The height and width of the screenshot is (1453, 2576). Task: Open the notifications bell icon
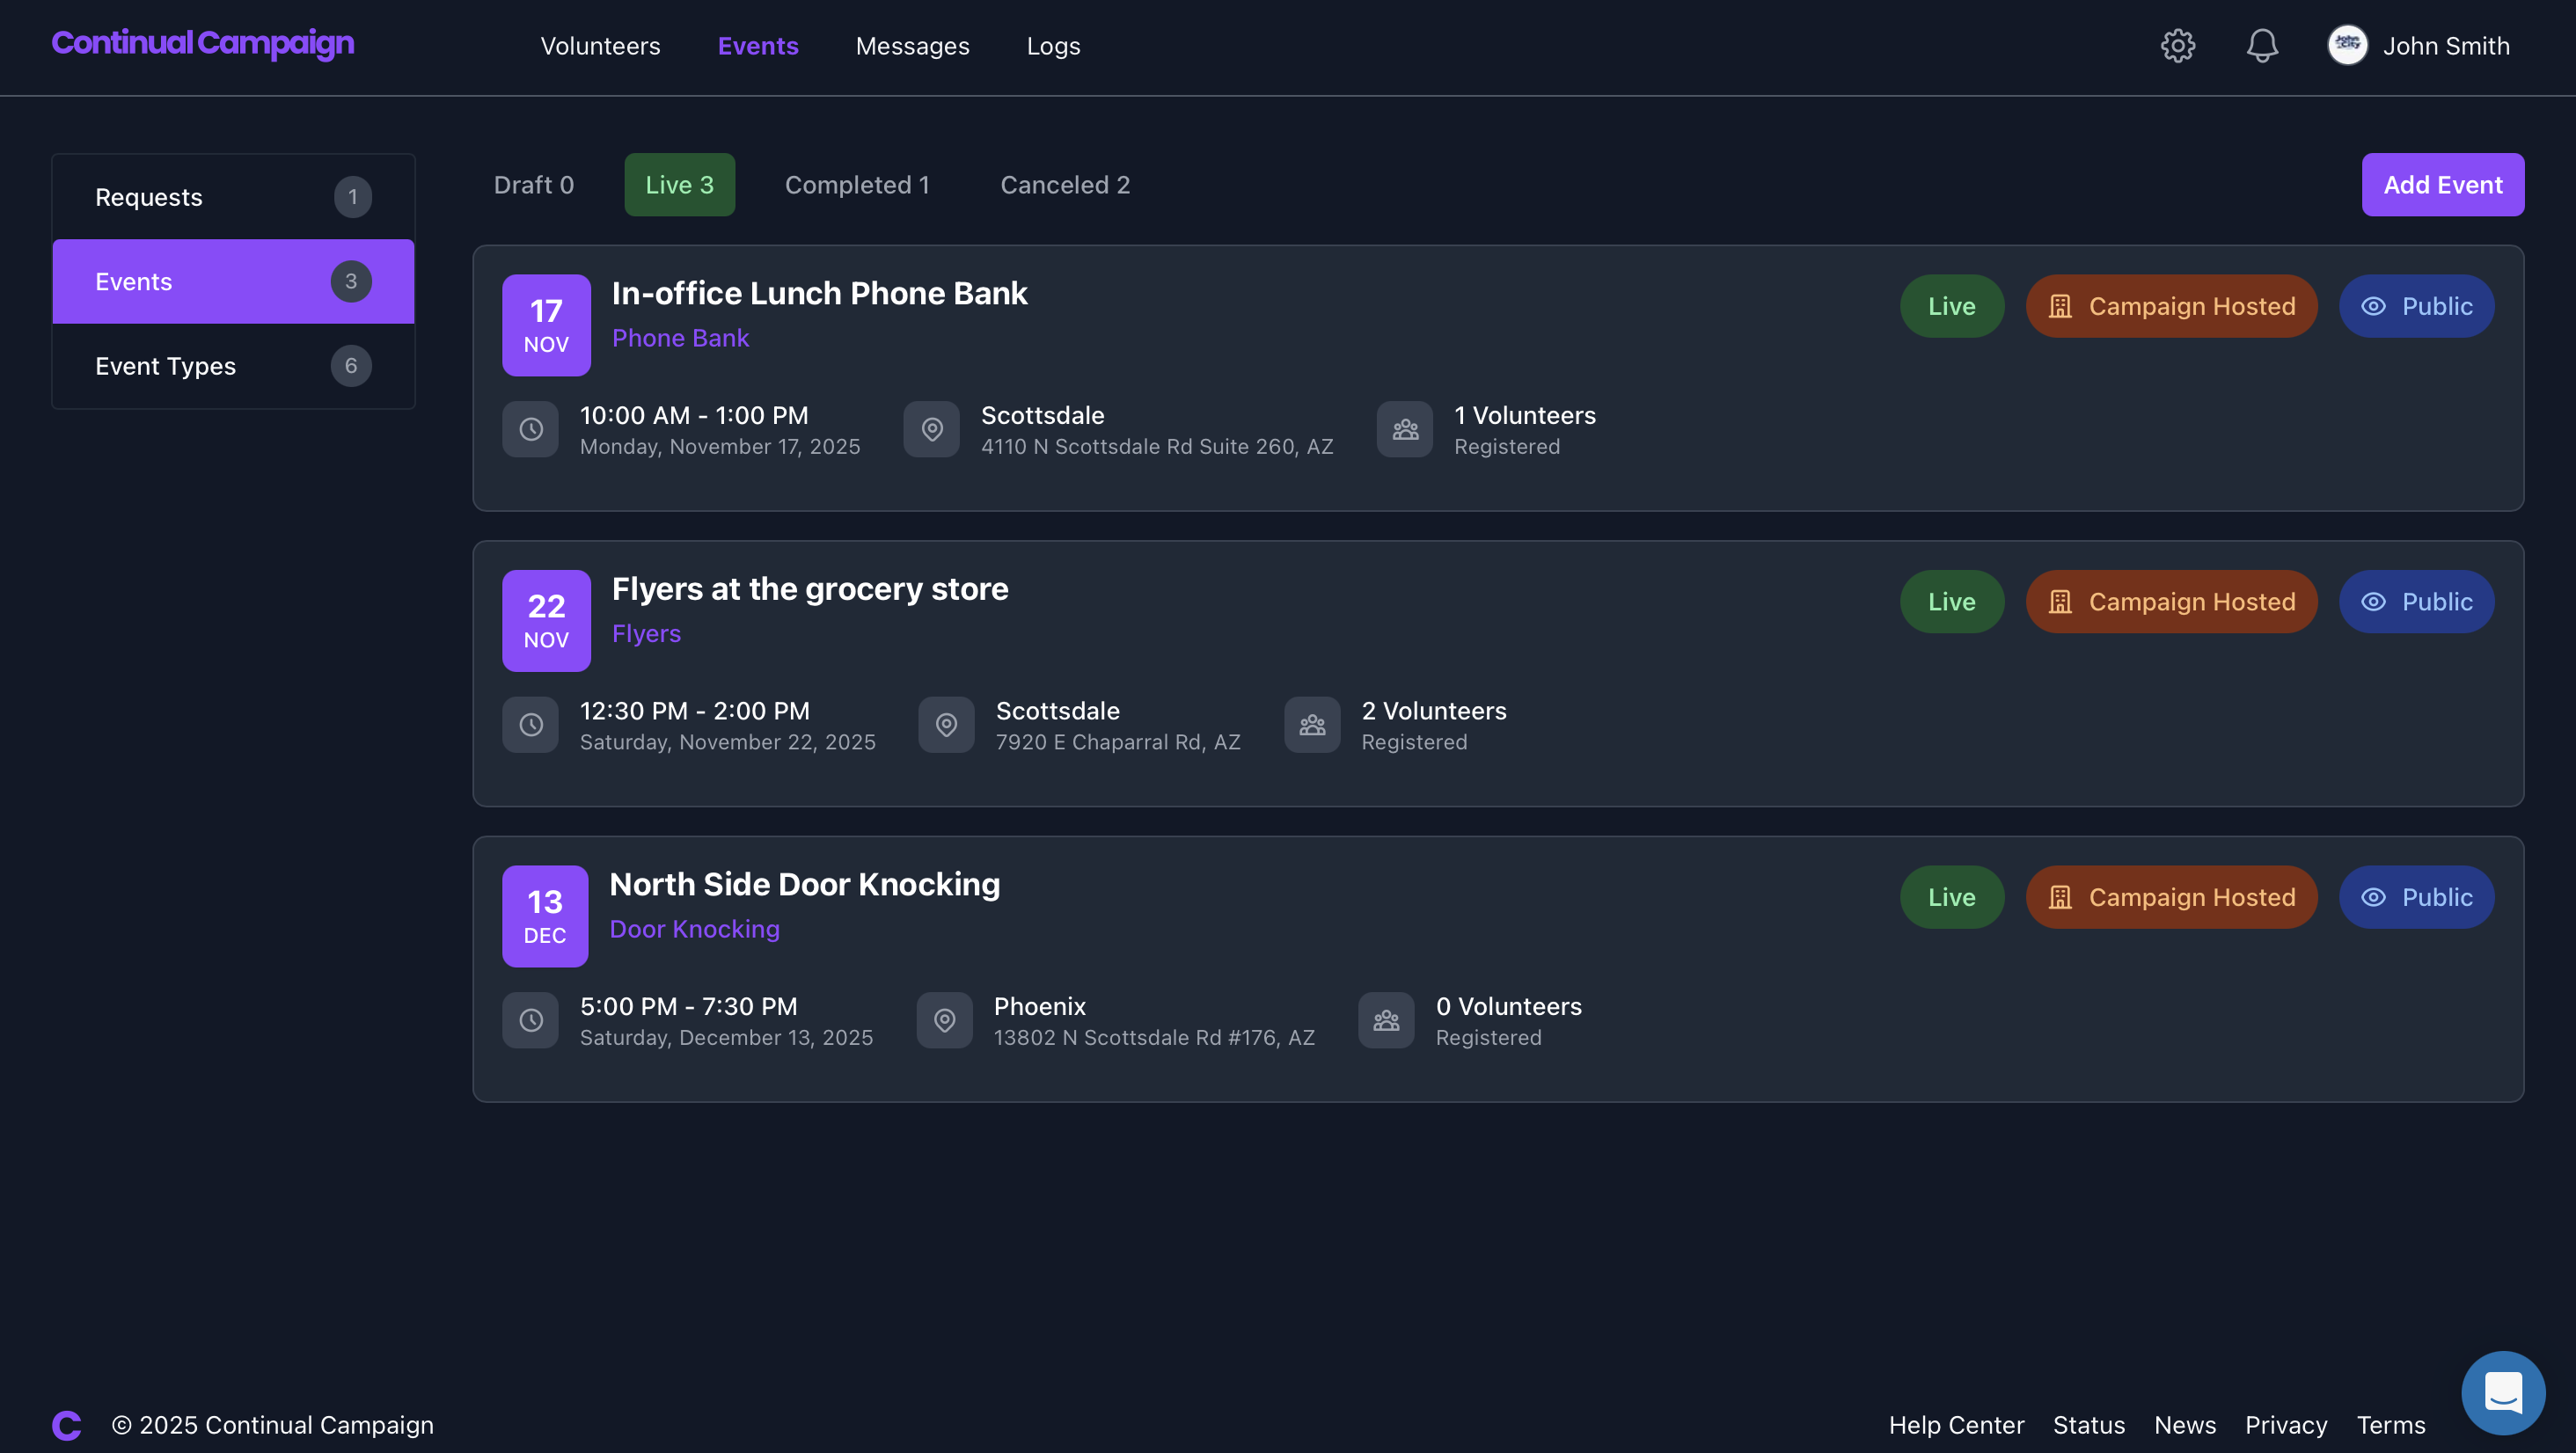[2261, 45]
